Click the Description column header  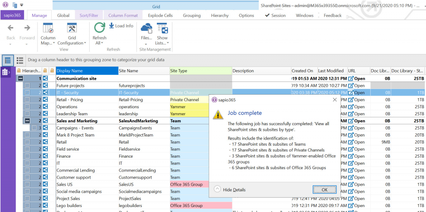261,71
